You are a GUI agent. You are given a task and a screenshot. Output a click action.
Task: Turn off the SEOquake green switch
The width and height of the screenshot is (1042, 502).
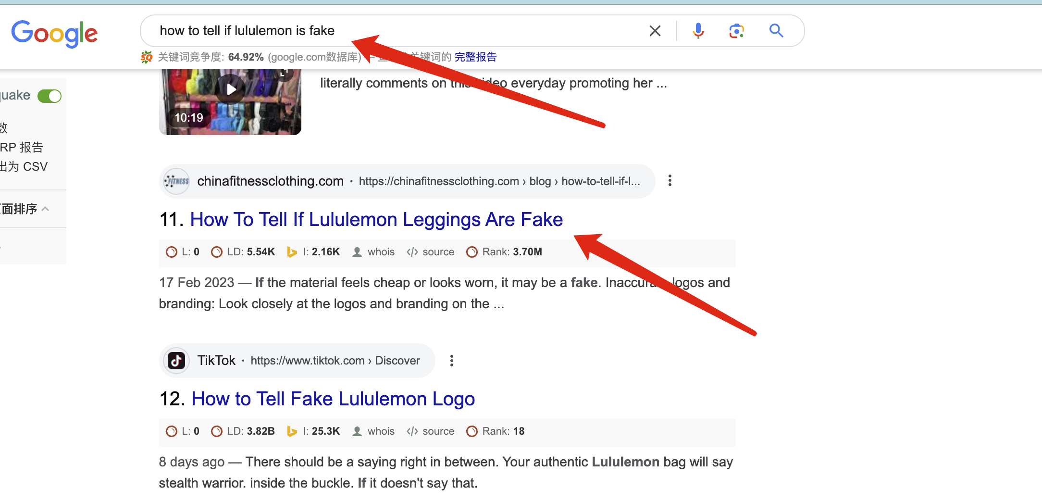point(50,96)
